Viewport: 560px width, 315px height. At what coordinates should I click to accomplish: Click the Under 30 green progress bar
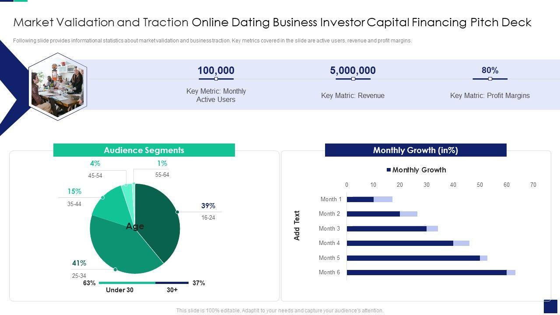pos(127,283)
